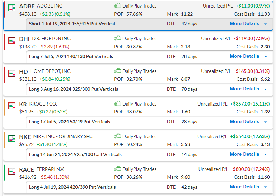Click Adobe unrealized P/L +$11.00 (0.97%)
This screenshot has height=196, width=276.
point(253,6)
